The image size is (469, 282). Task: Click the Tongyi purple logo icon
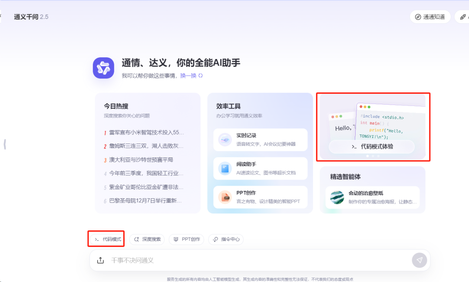click(x=103, y=68)
